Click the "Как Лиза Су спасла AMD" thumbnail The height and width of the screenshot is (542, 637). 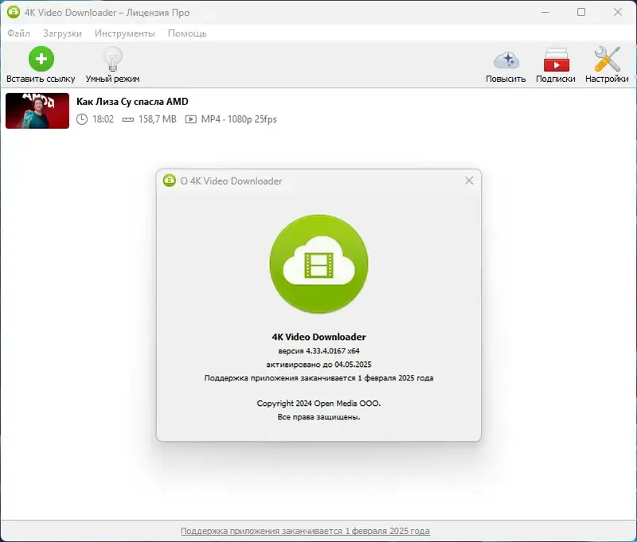tap(37, 111)
